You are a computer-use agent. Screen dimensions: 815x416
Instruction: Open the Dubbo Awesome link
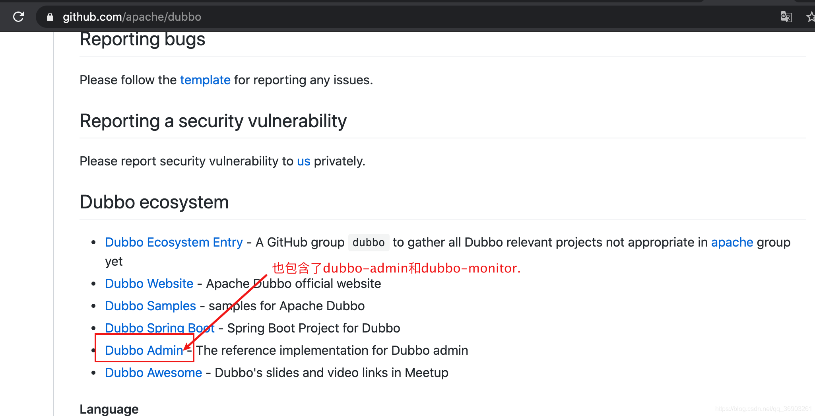pyautogui.click(x=153, y=373)
